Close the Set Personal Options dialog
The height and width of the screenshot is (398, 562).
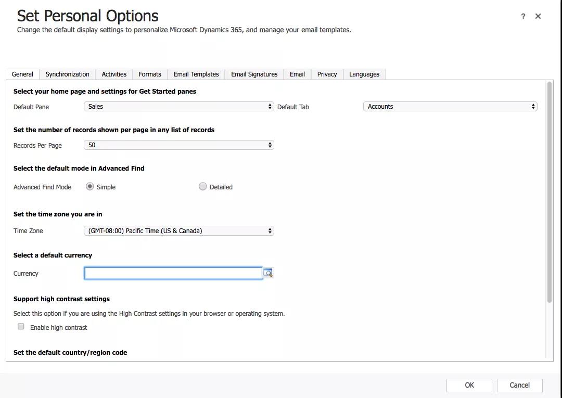tap(538, 17)
